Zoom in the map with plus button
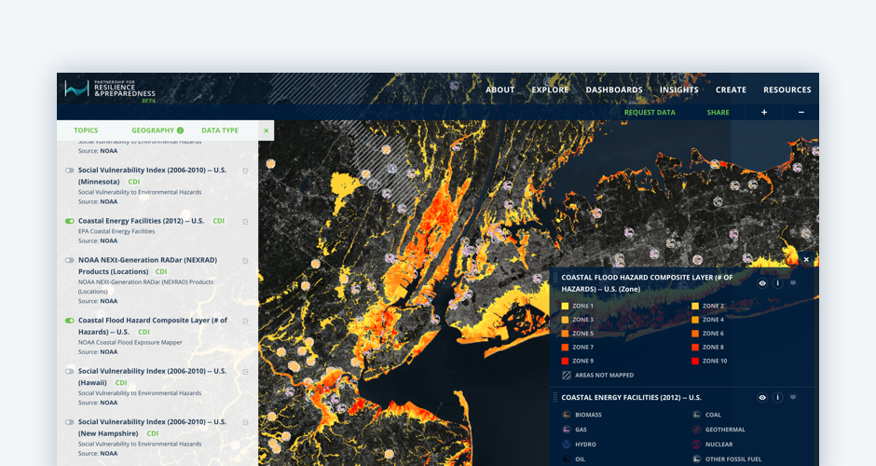 click(x=764, y=113)
